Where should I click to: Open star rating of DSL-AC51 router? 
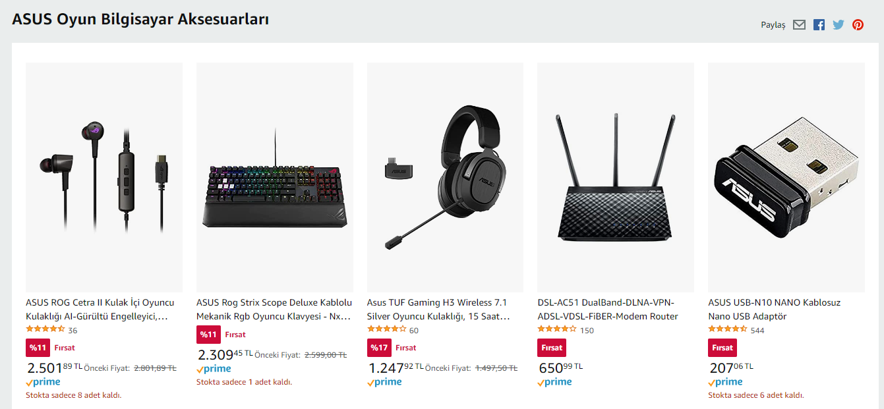tap(557, 329)
